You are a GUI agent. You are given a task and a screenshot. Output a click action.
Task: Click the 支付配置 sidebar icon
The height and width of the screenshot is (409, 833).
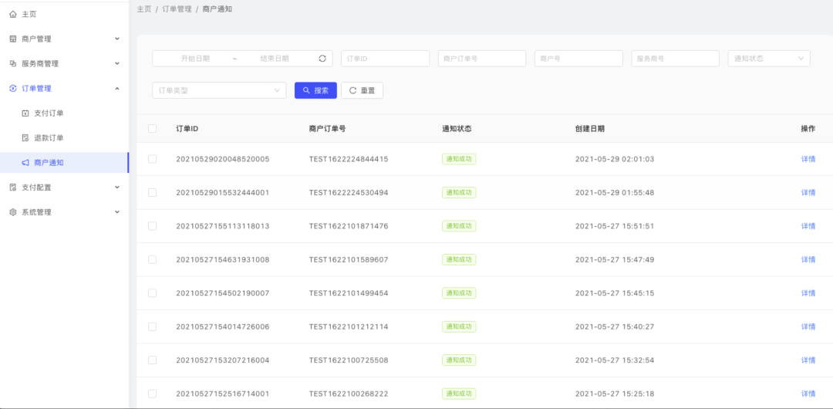click(12, 188)
